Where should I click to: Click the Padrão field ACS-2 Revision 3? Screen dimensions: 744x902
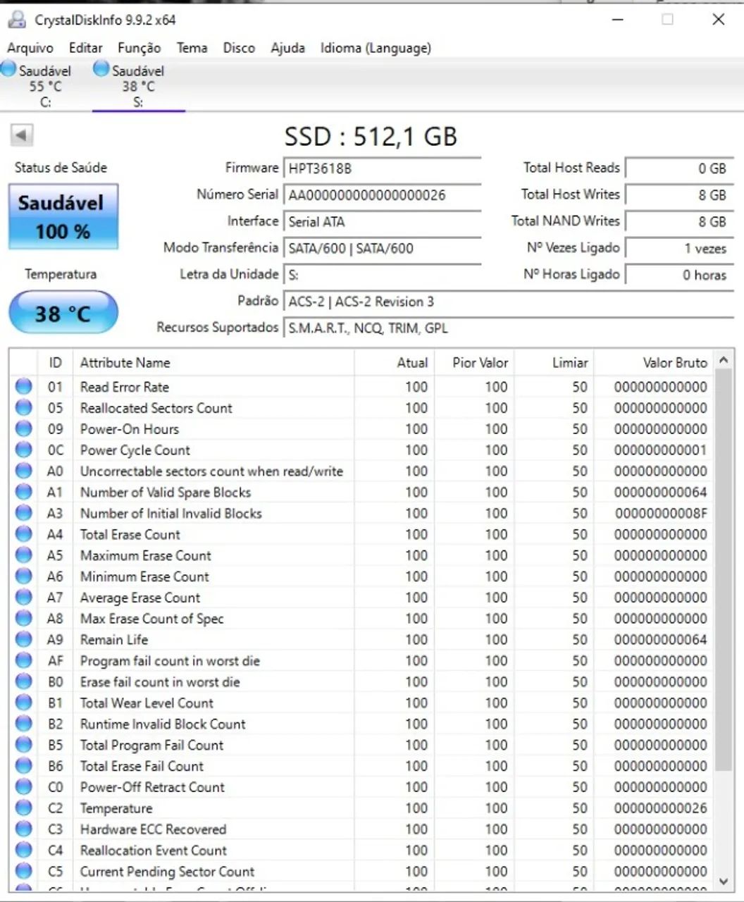pyautogui.click(x=508, y=302)
